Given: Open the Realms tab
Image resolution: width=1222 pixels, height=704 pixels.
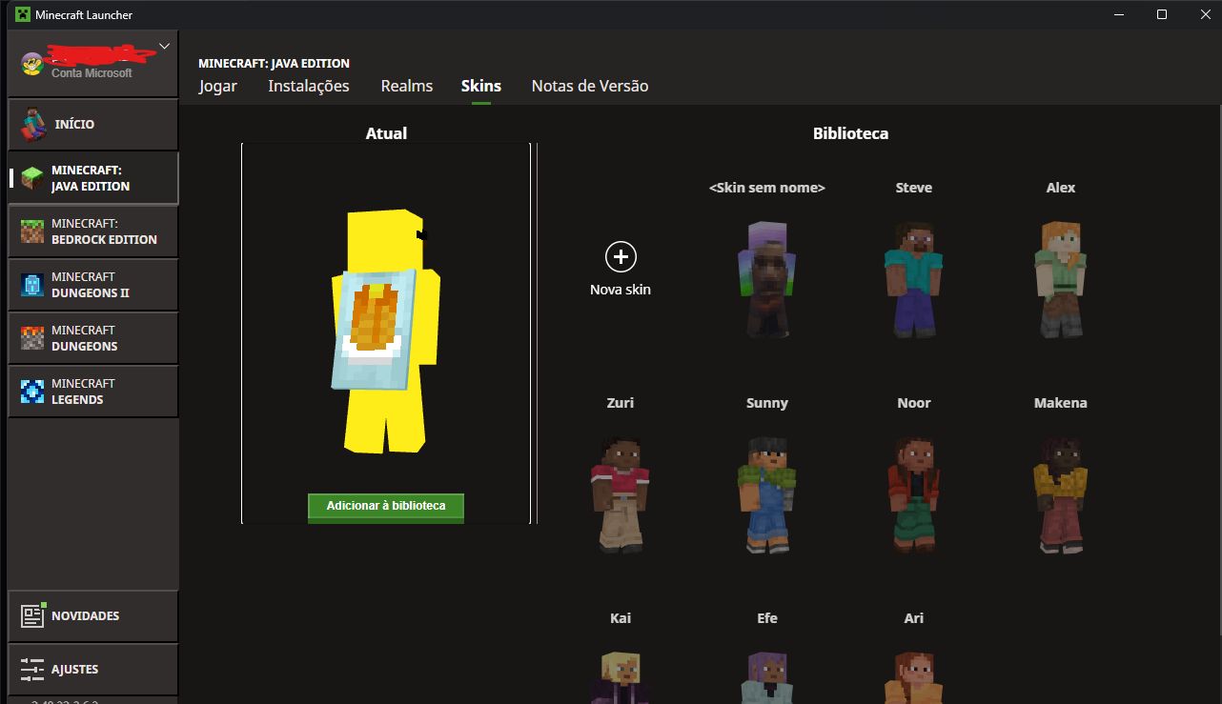Looking at the screenshot, I should pyautogui.click(x=407, y=86).
